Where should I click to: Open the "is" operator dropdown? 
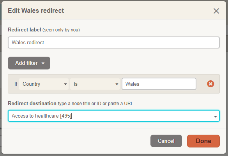pyautogui.click(x=95, y=84)
